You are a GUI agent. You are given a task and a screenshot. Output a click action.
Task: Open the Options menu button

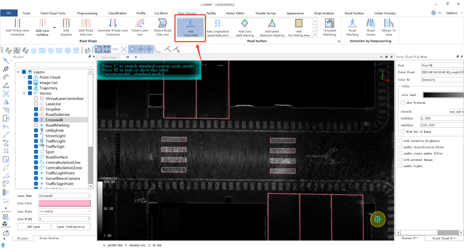click(454, 13)
